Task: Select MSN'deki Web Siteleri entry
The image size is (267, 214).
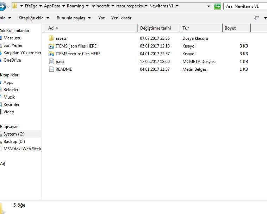Action: coord(22,149)
